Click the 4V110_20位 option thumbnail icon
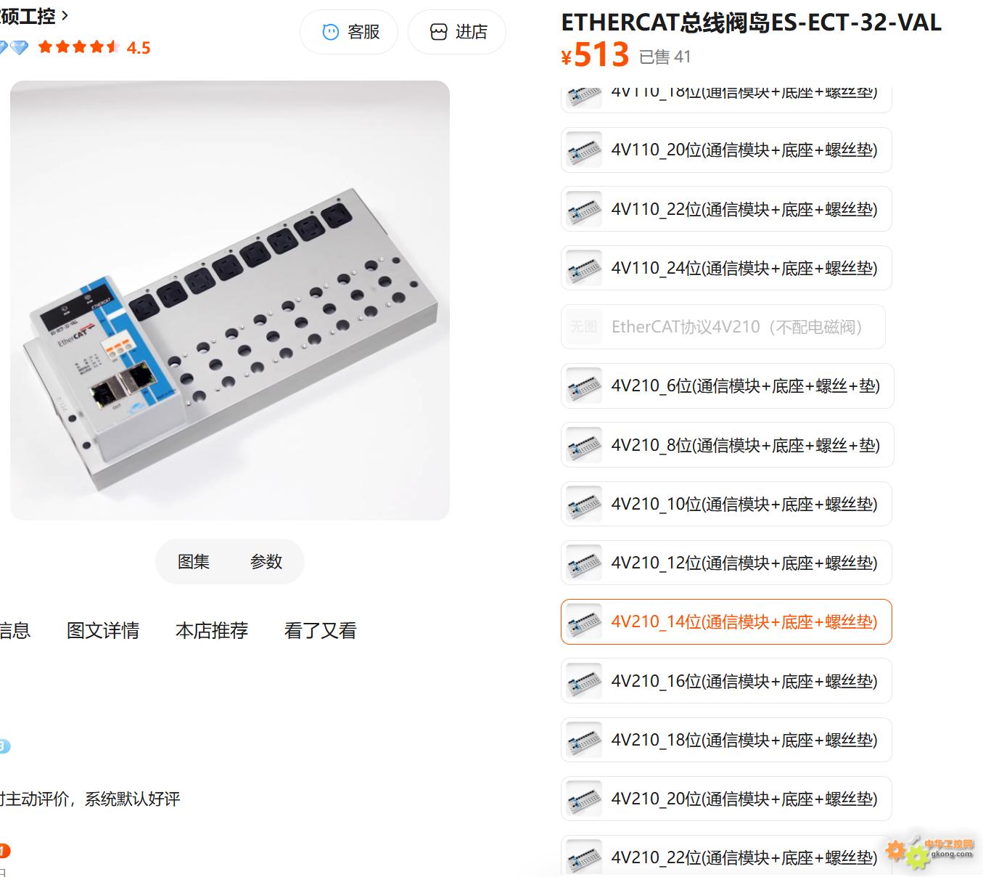Viewport: 983px width, 877px height. pyautogui.click(x=584, y=150)
